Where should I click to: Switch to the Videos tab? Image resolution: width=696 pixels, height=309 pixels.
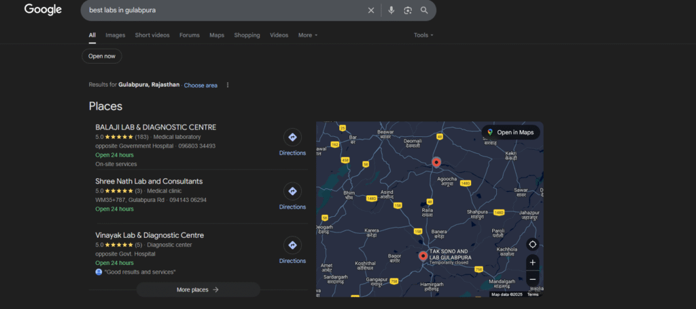point(279,35)
